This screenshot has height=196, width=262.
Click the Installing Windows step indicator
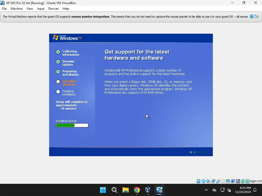[x=58, y=82]
